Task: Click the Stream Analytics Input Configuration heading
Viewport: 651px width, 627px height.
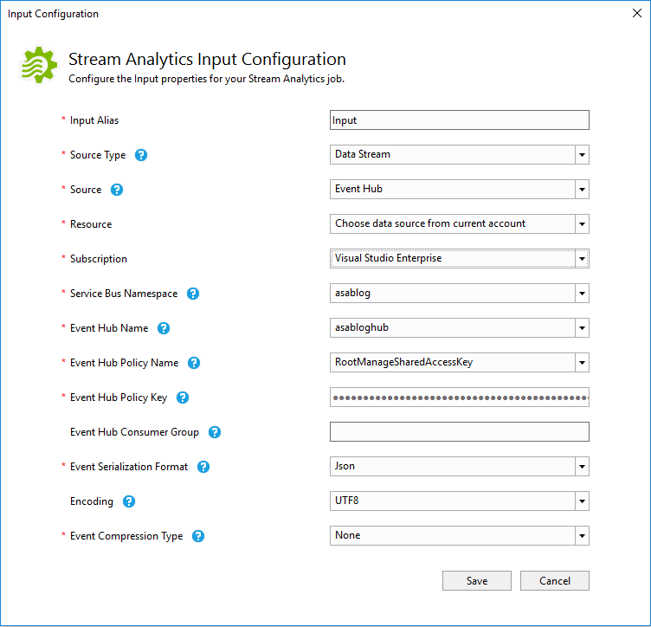Action: pos(207,60)
